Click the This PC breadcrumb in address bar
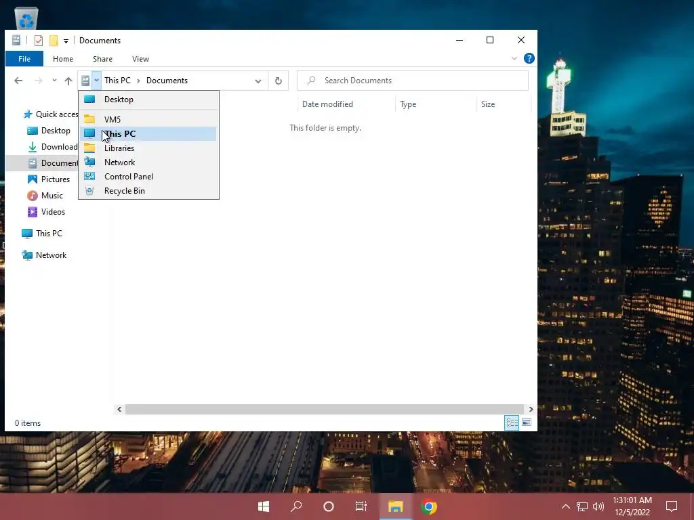 coord(117,81)
